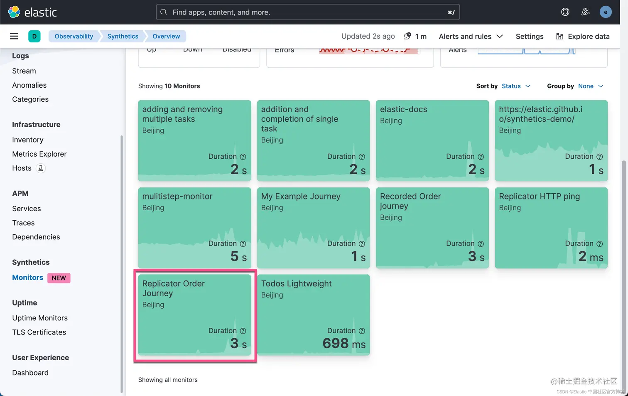Click the Synthetics breadcrumb

point(123,36)
